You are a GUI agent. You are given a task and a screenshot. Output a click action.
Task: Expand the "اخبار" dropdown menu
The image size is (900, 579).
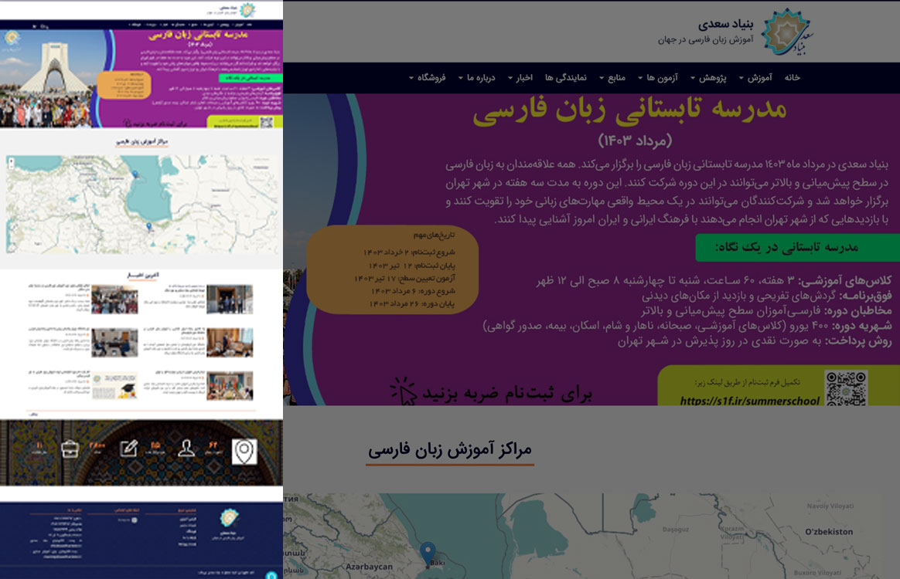[520, 77]
